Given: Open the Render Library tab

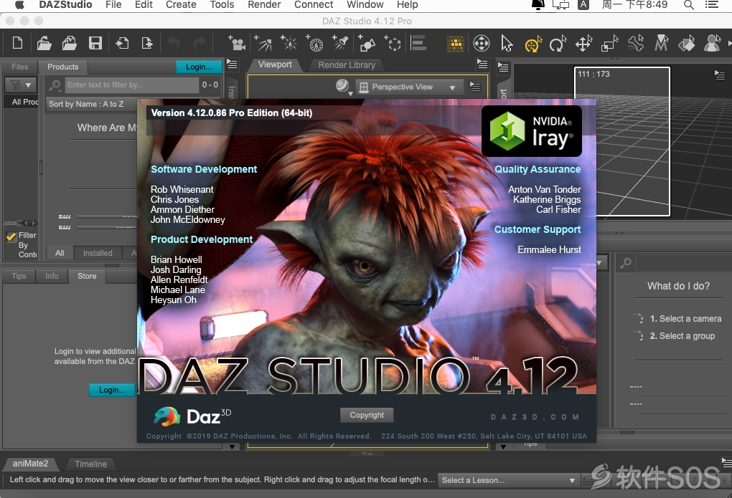Looking at the screenshot, I should pos(347,65).
